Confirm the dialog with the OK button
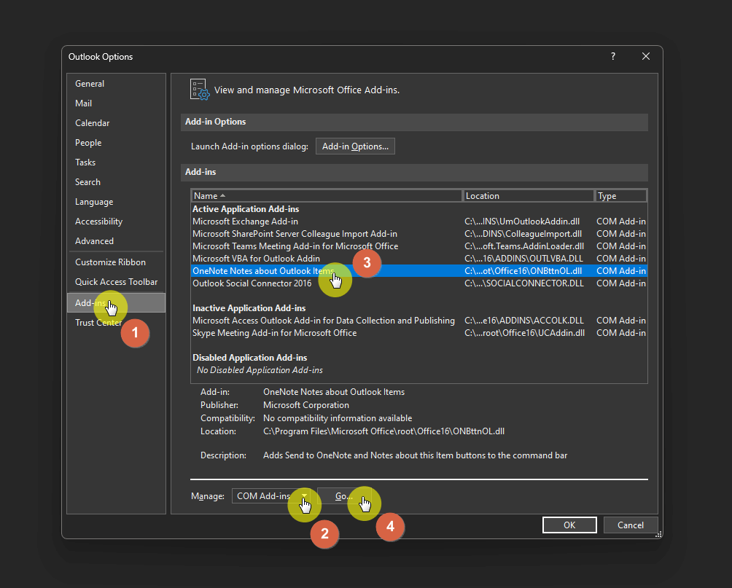This screenshot has width=732, height=588. point(569,525)
